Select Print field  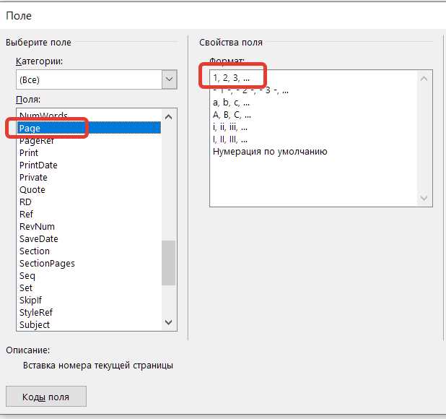(x=89, y=153)
